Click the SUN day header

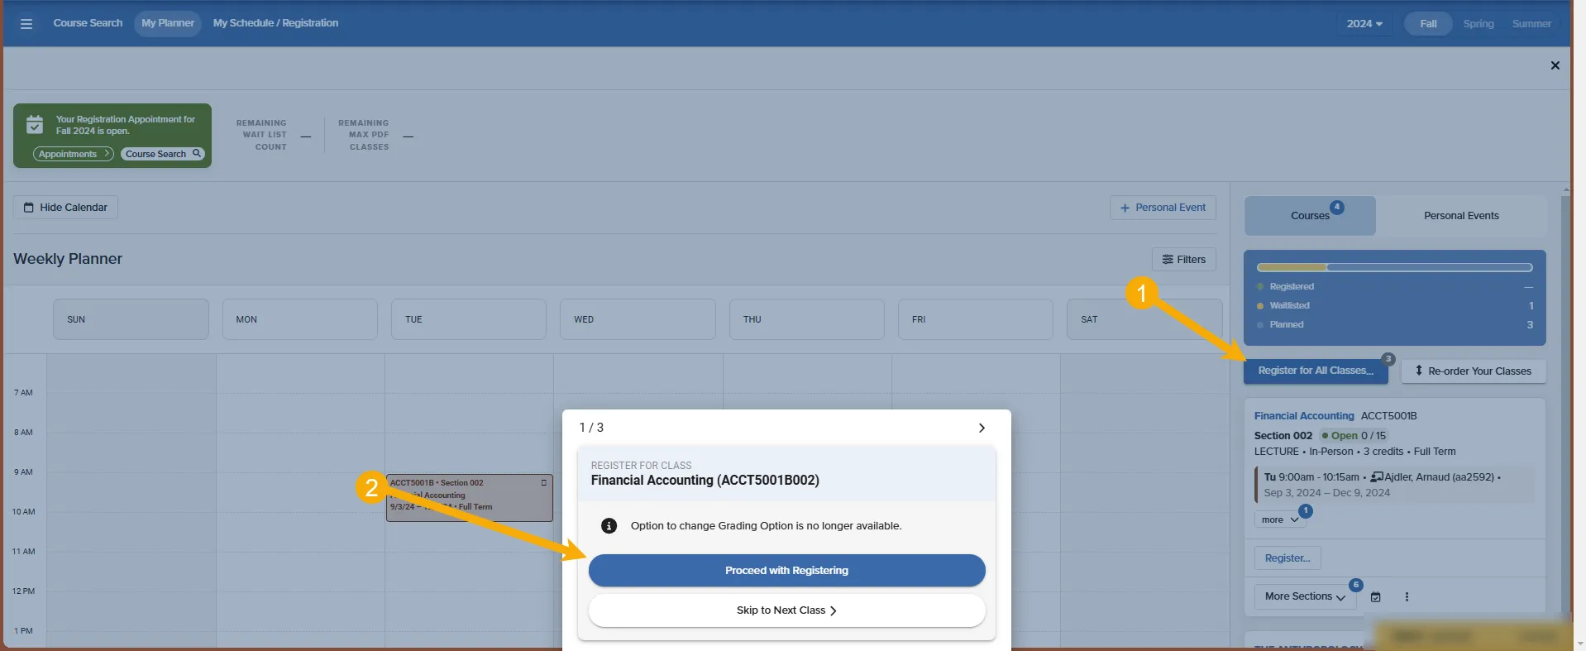click(131, 319)
